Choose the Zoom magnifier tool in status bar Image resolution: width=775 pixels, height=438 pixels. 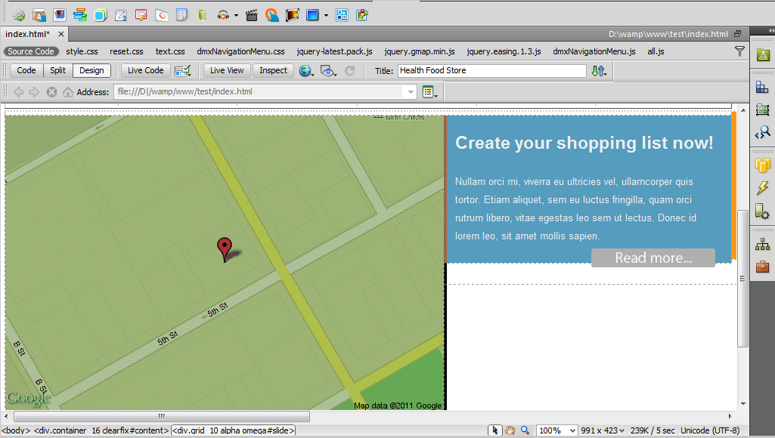[x=525, y=430]
